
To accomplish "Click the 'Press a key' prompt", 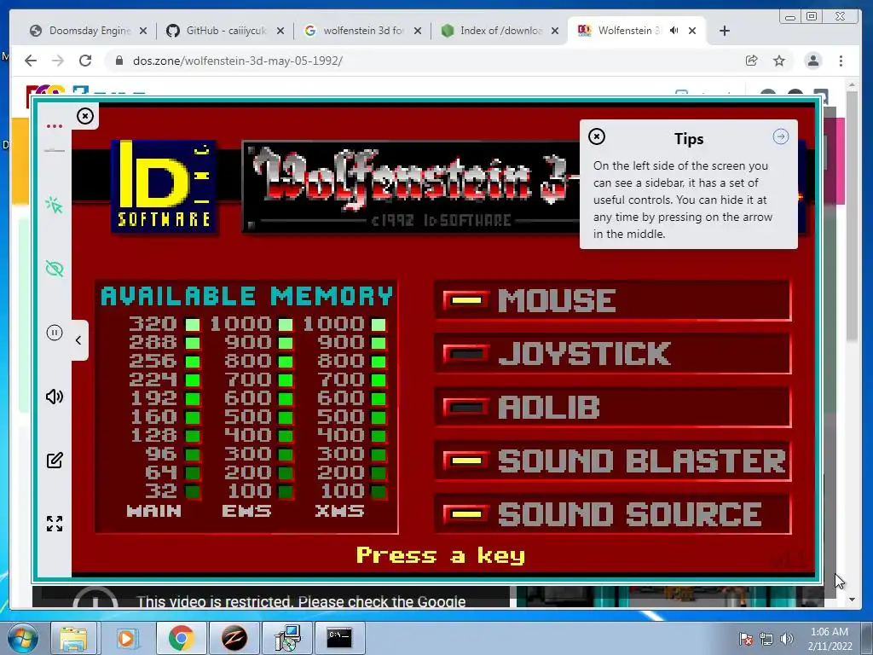I will pos(441,555).
